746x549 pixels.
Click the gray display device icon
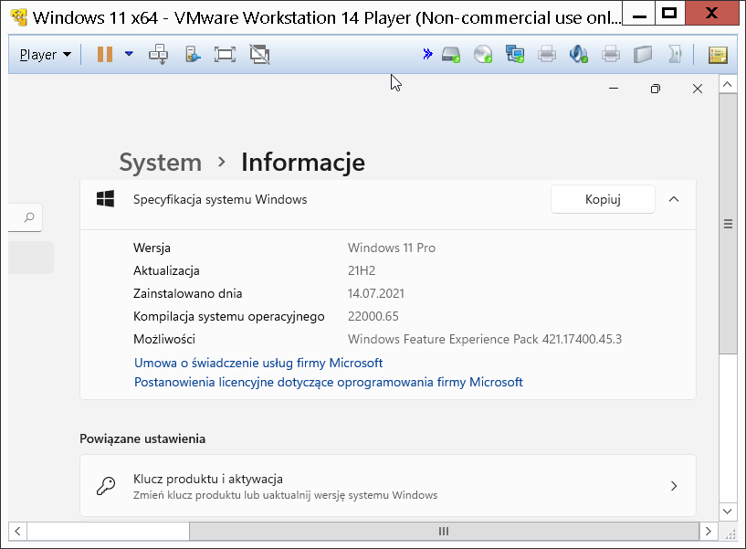[642, 54]
